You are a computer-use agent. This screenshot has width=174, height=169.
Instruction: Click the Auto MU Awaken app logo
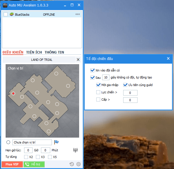(x=5, y=5)
